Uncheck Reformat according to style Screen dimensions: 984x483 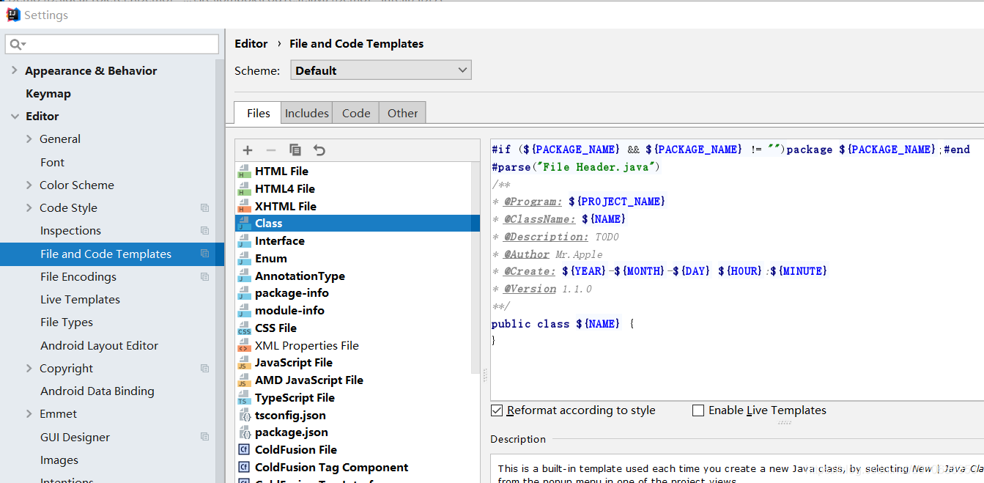[x=497, y=410]
